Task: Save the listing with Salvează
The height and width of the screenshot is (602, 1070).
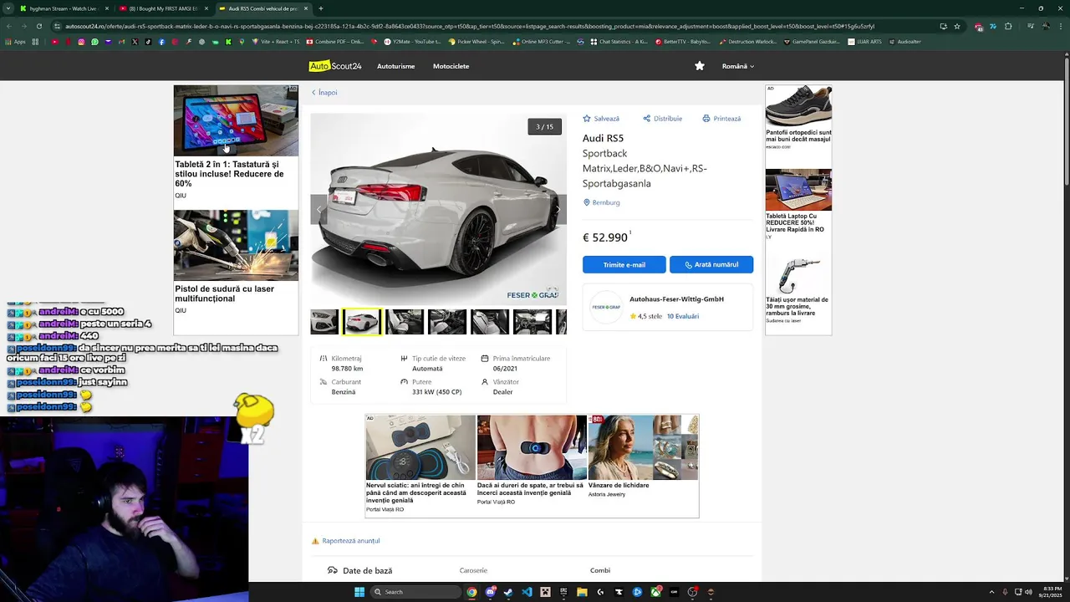Action: click(x=601, y=119)
